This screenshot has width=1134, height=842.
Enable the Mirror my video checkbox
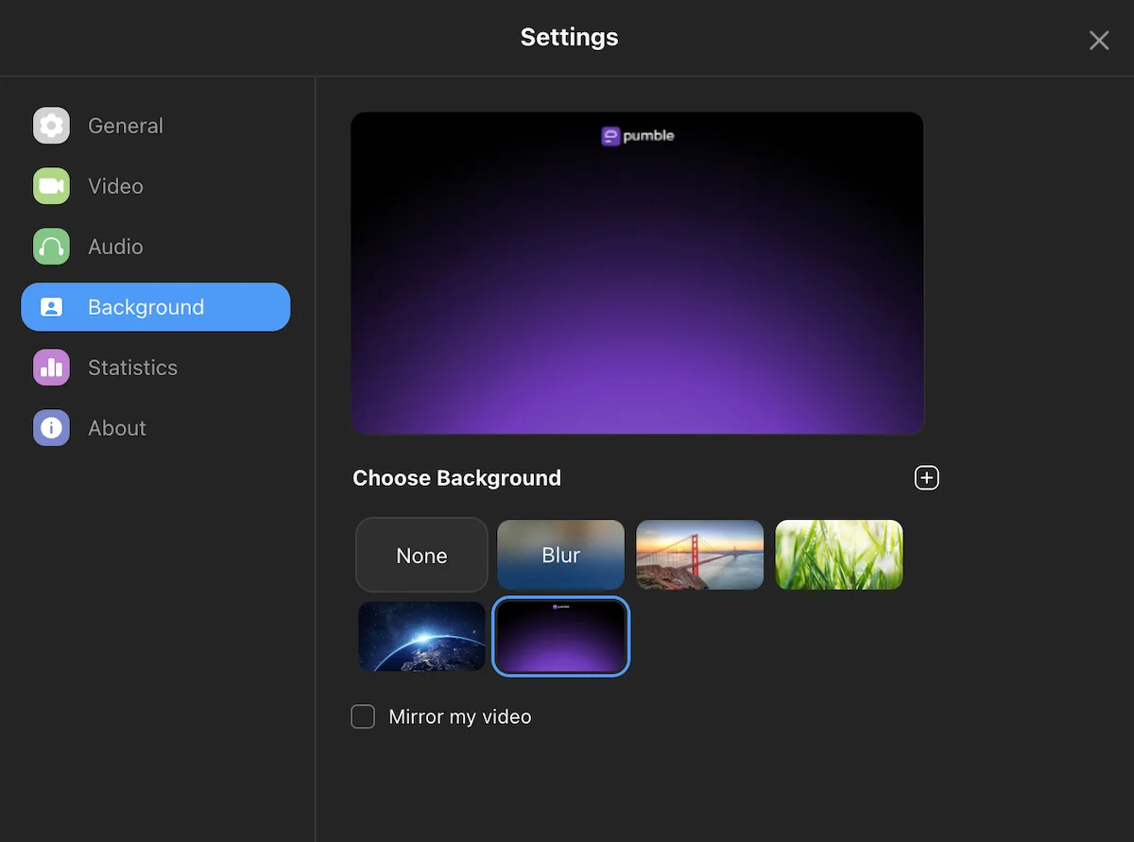coord(362,716)
